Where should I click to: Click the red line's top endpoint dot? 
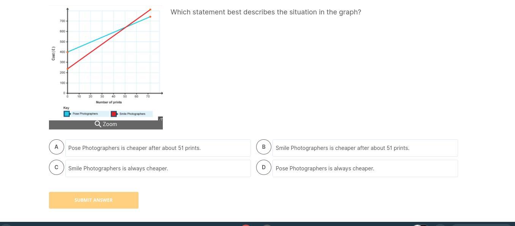pyautogui.click(x=150, y=9)
